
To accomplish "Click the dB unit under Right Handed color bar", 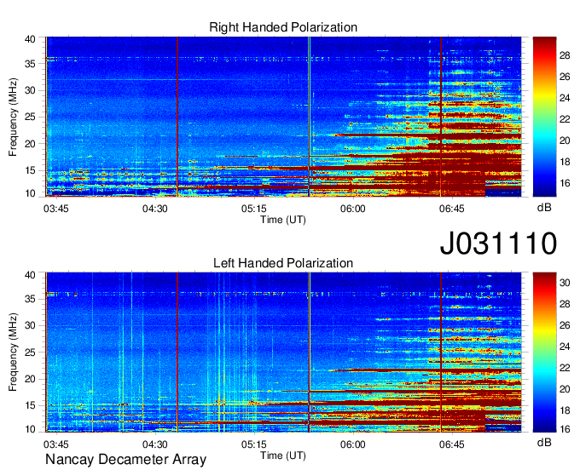I will [x=544, y=208].
